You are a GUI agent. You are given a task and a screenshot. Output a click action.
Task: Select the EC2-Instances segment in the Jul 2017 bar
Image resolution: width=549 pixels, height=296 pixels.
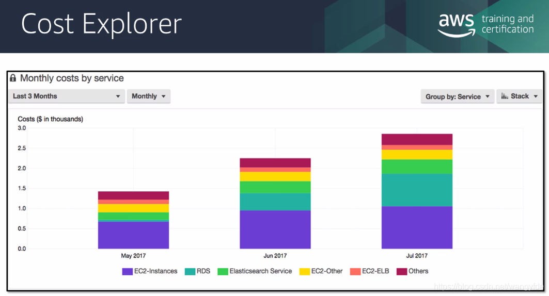[417, 227]
